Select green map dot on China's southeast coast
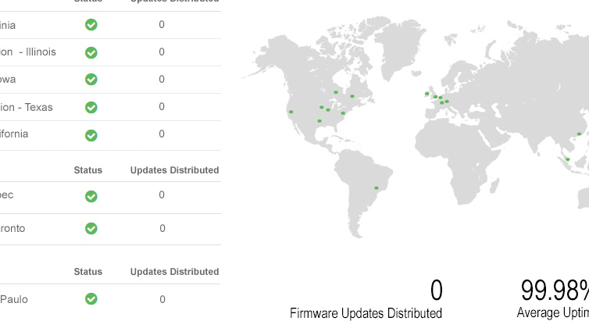589x321 pixels. [x=579, y=134]
